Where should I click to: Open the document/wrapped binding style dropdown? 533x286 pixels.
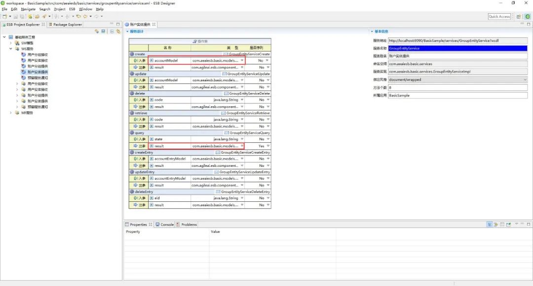(x=525, y=80)
